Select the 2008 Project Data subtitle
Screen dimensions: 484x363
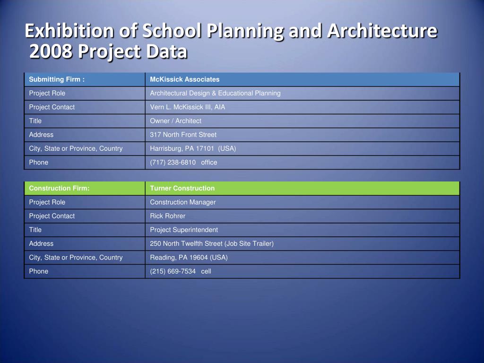point(108,51)
